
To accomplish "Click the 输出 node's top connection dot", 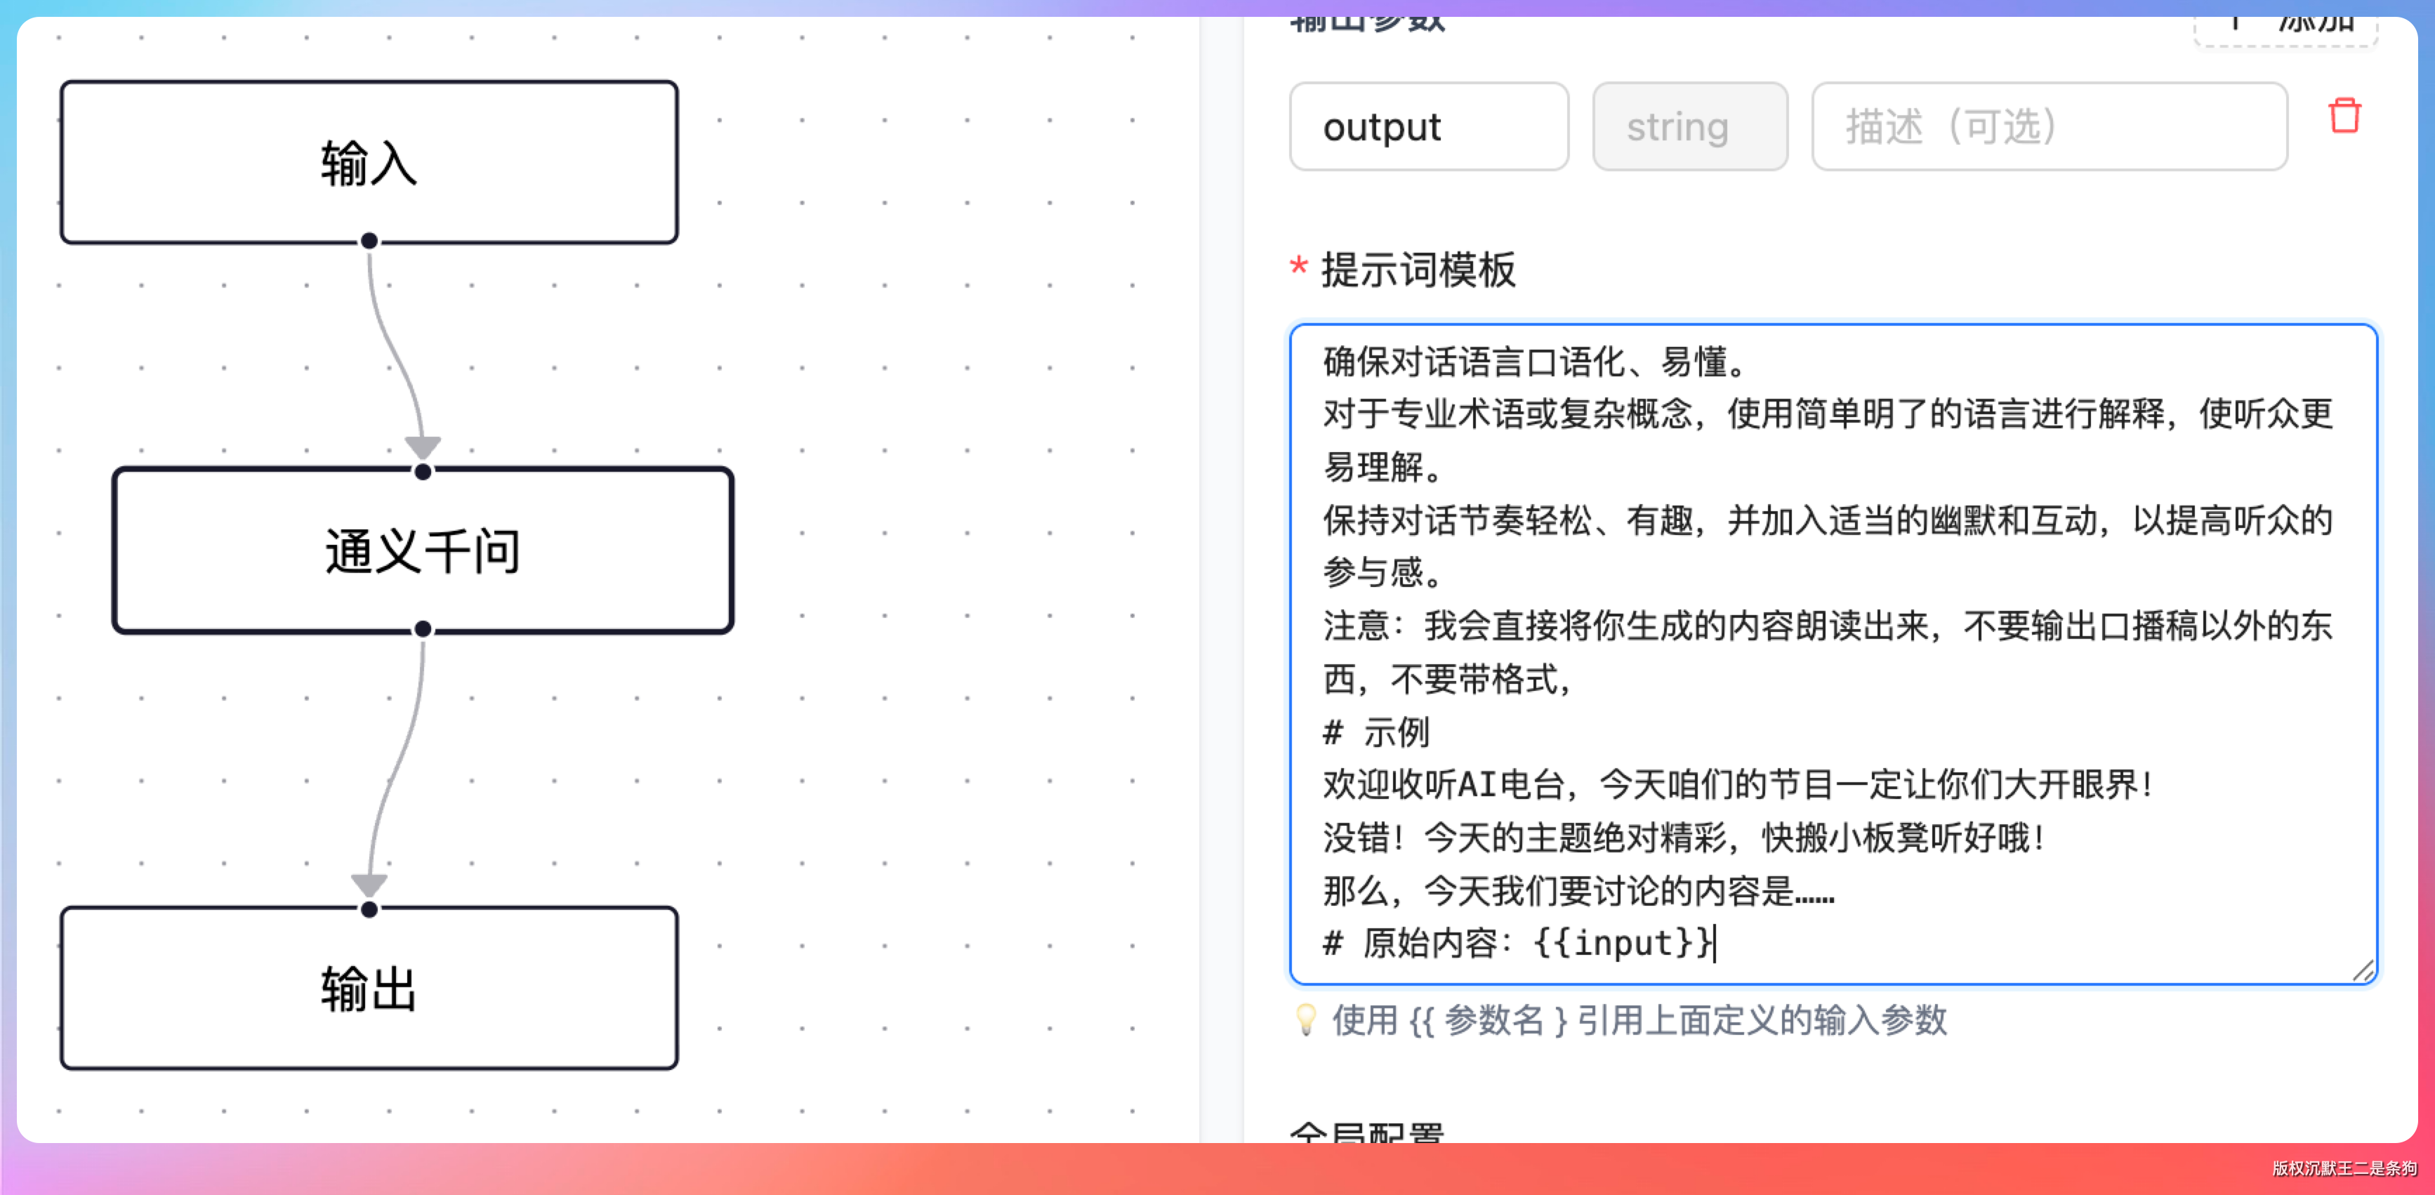I will pyautogui.click(x=369, y=909).
